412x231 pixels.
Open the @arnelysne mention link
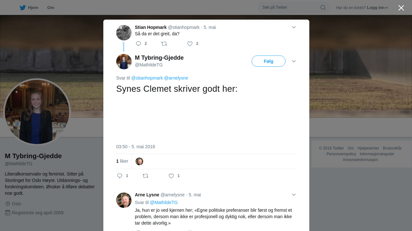(176, 78)
